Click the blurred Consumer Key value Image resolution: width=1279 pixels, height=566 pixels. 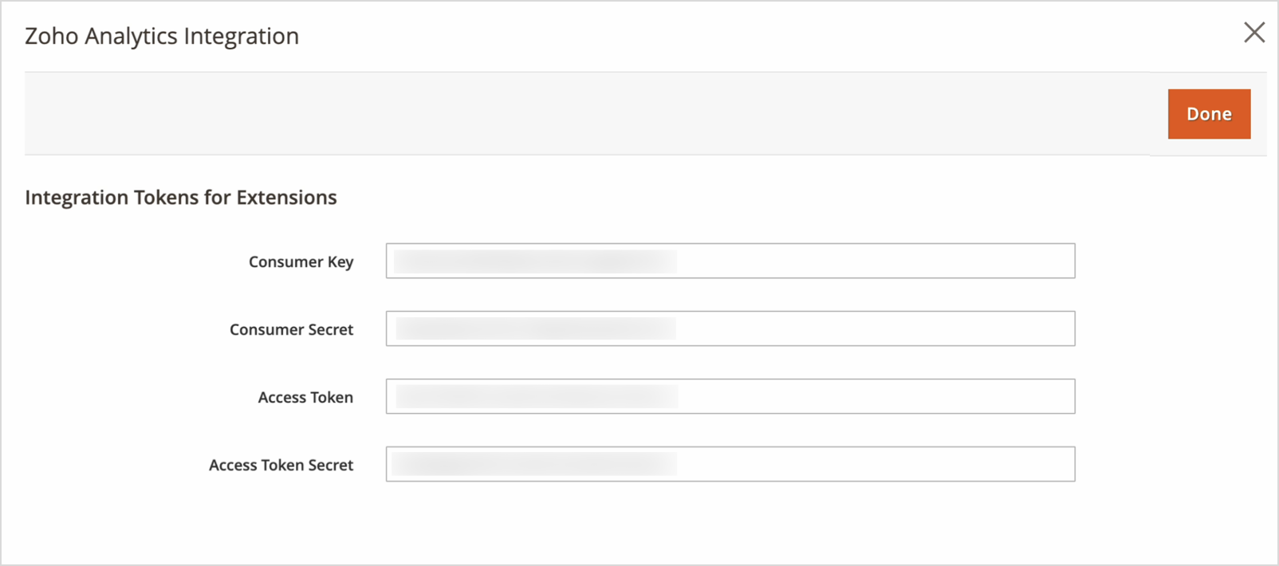535,261
